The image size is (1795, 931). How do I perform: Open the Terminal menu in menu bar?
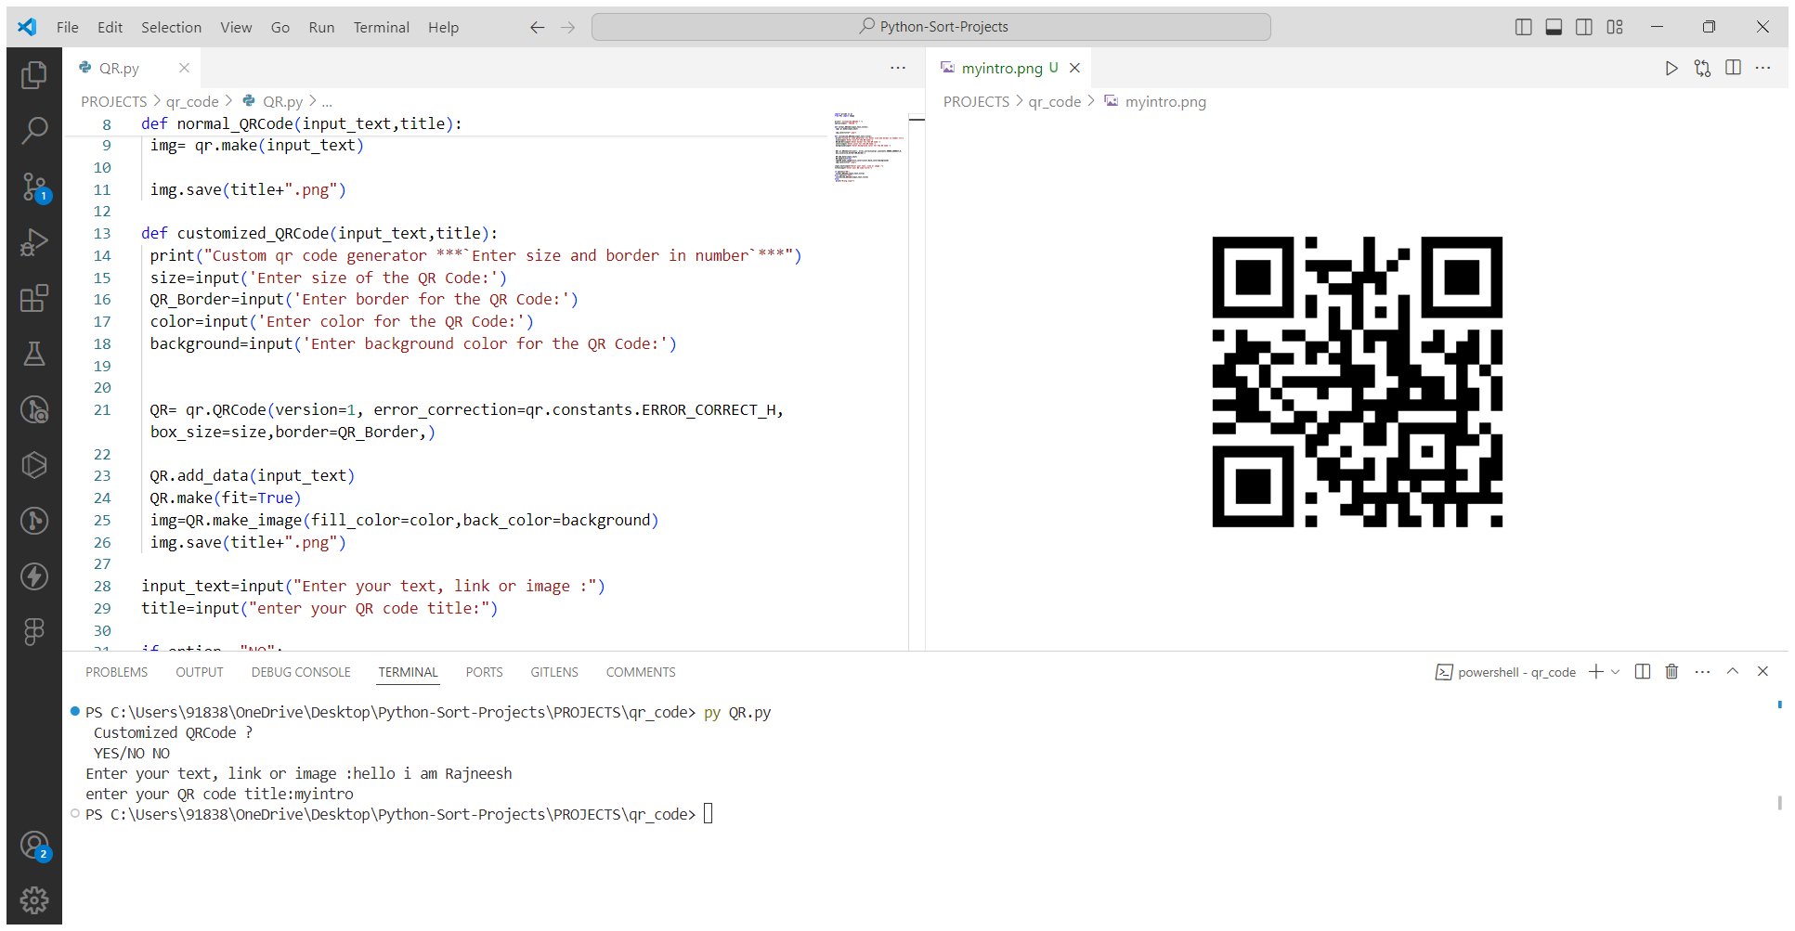pyautogui.click(x=381, y=27)
